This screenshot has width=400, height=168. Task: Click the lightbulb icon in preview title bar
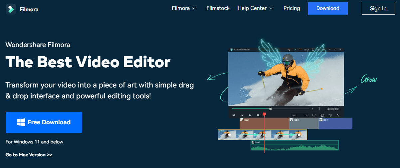pos(289,49)
